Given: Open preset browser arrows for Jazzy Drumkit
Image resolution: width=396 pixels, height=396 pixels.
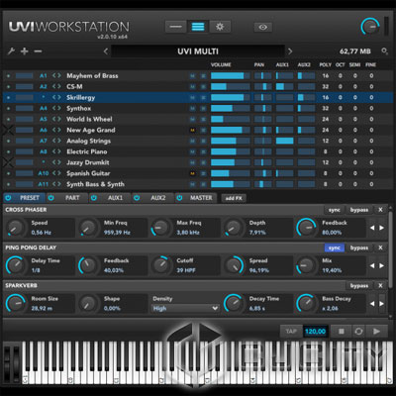Looking at the screenshot, I should coord(56,162).
